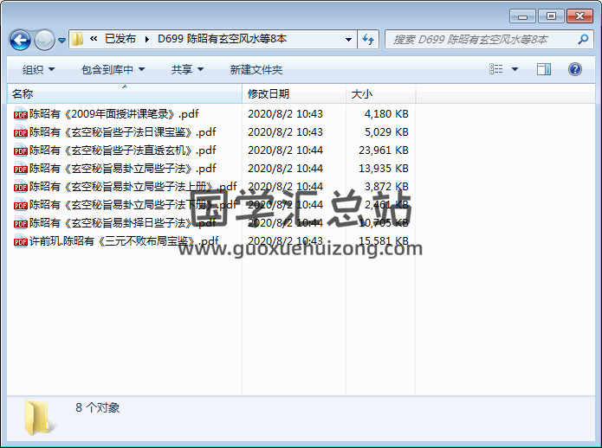Open the 组织 menu

click(x=38, y=69)
